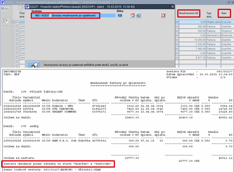Viewport: 234px width, 172px height.
Task: Select the 9 677.30 unpaid amount cell
Action: click(x=192, y=58)
